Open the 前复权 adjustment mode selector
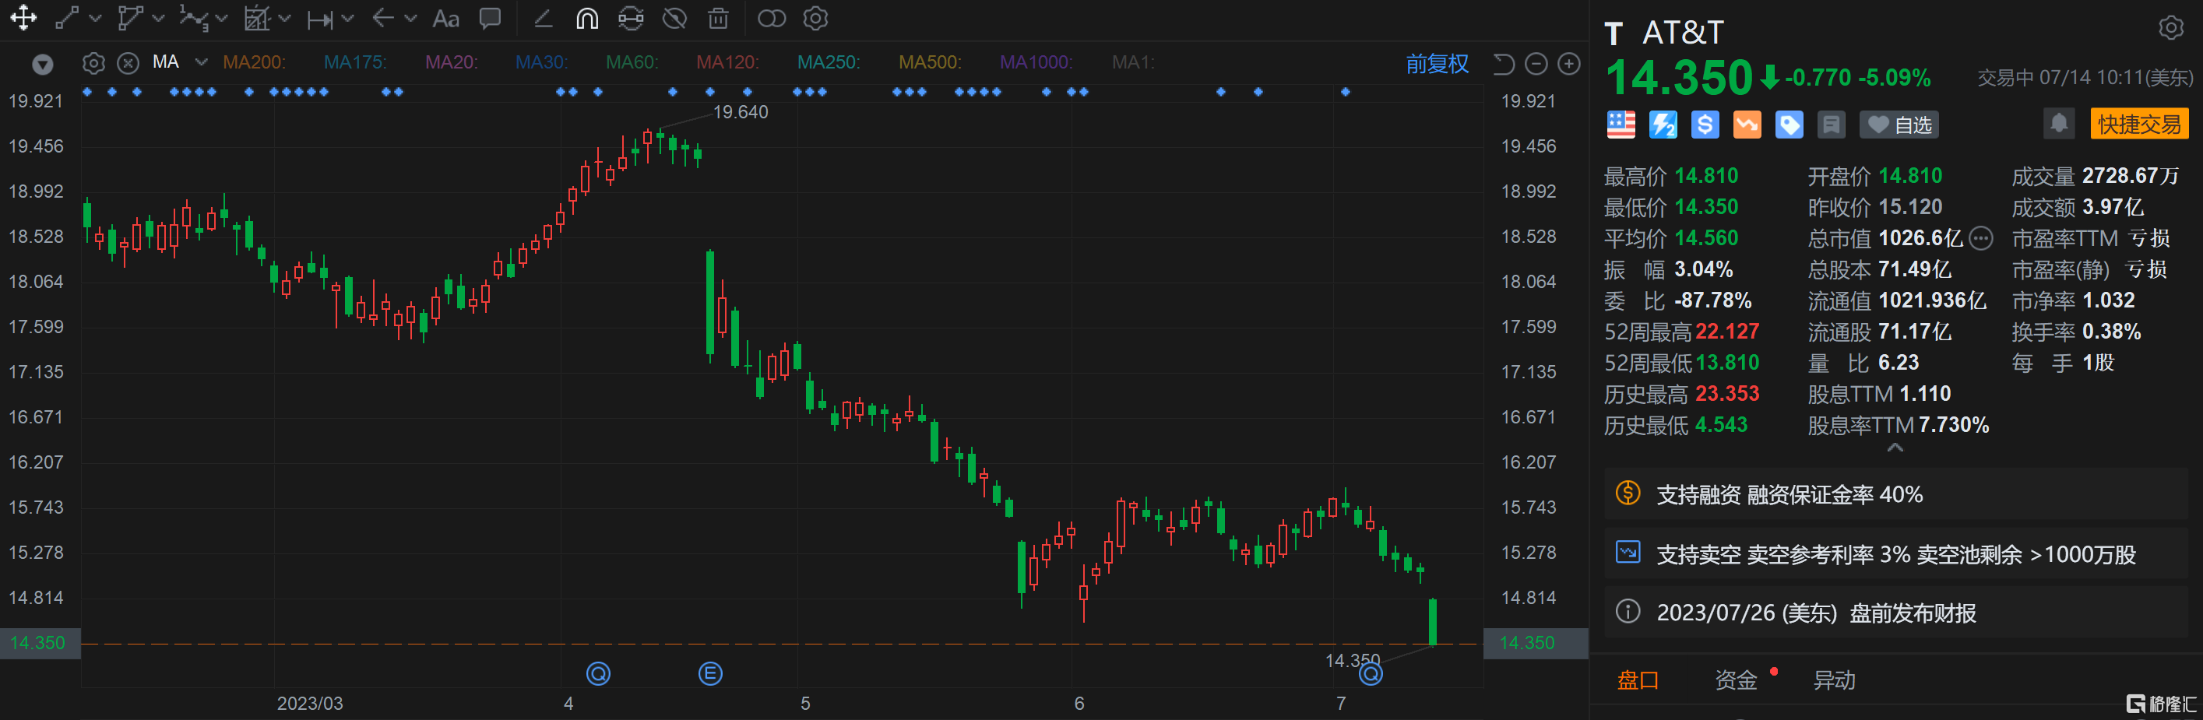Screen dimensions: 2203x720 coord(1437,63)
